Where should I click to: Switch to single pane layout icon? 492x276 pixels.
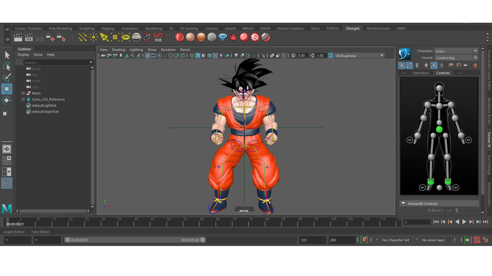click(7, 149)
